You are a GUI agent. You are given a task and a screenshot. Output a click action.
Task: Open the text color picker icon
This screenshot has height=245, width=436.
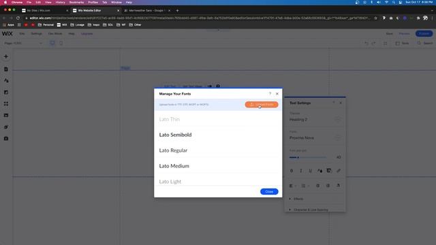pos(320,171)
